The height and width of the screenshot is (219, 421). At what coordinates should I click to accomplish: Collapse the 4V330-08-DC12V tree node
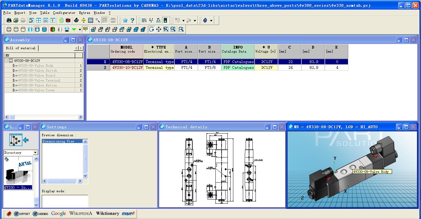click(x=6, y=61)
